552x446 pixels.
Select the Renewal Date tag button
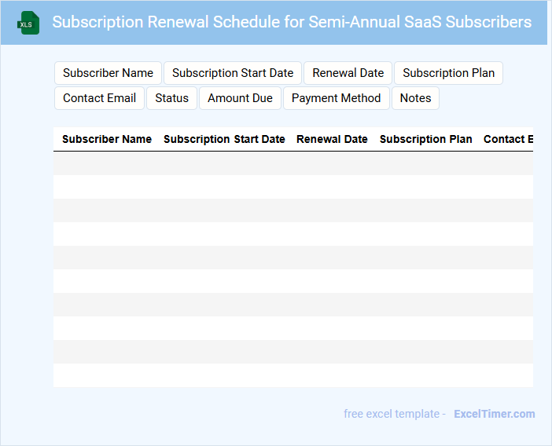(348, 73)
